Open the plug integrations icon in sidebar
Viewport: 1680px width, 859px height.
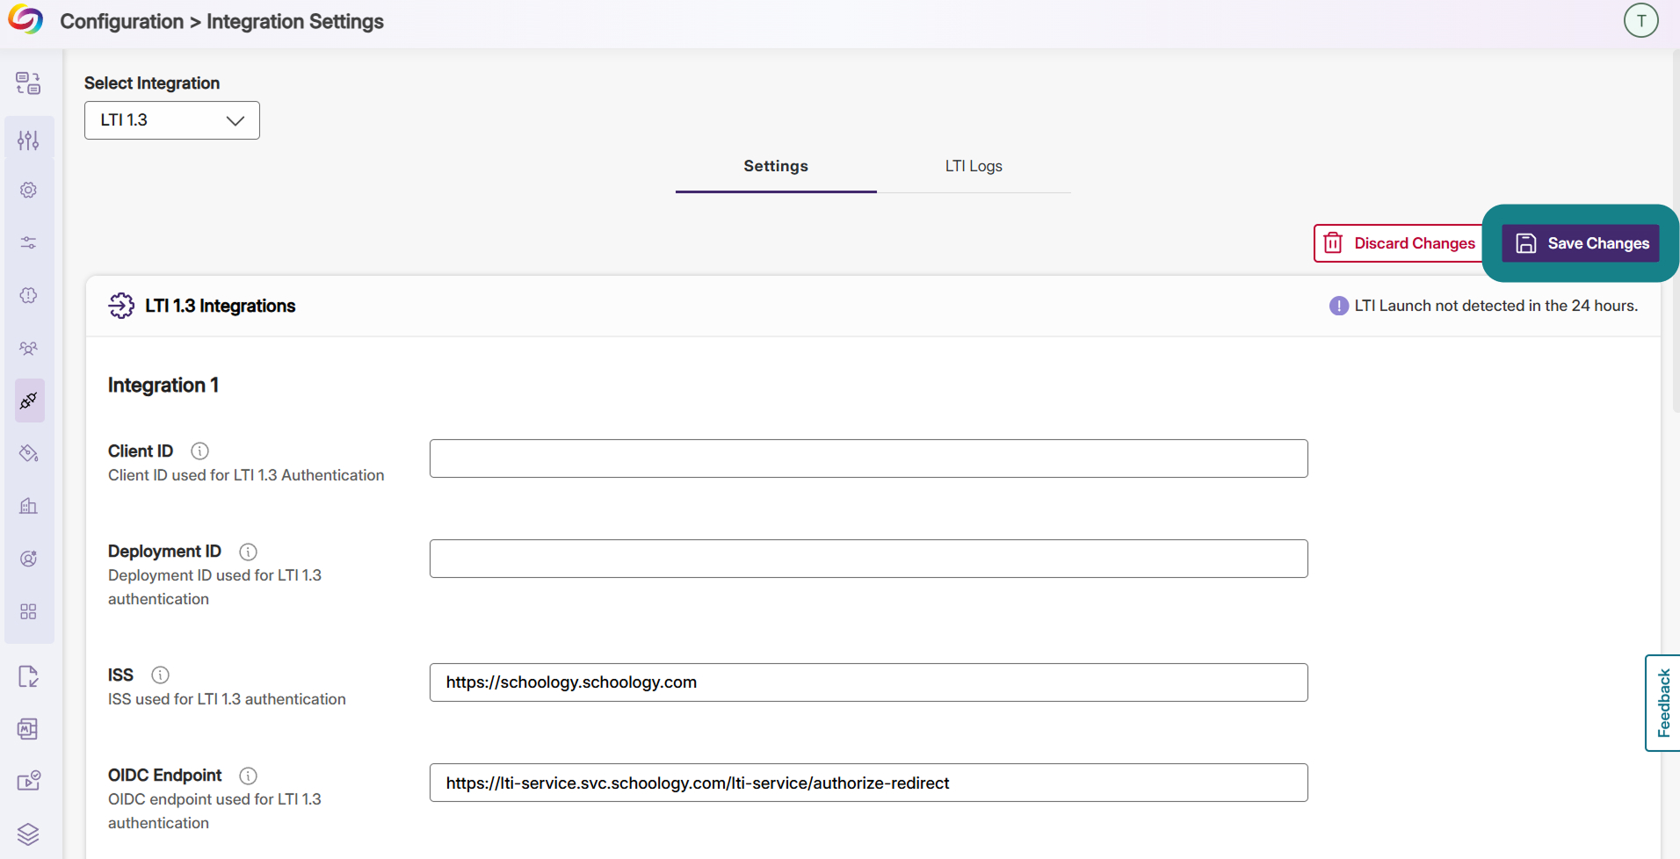click(29, 401)
